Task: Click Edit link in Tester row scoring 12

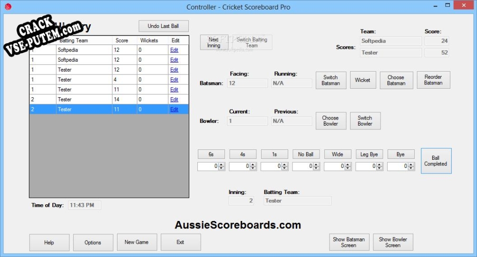Action: click(175, 70)
